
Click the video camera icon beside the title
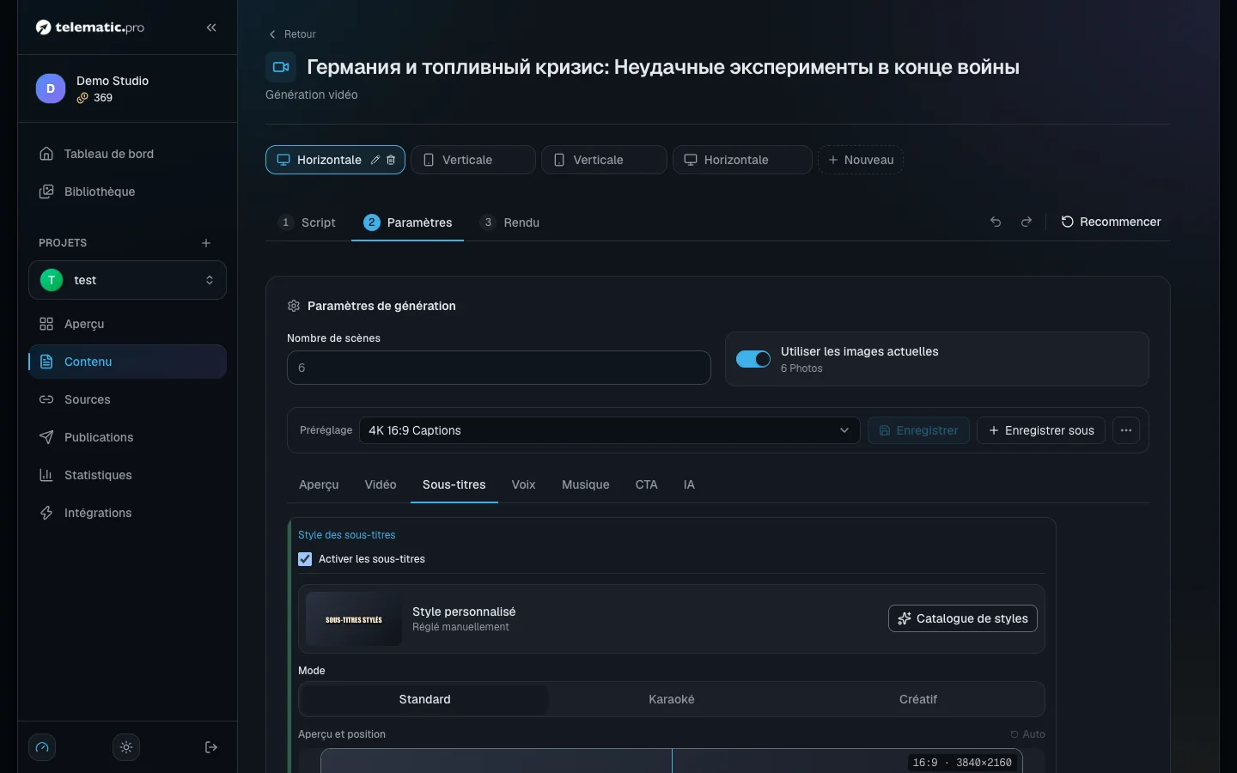pyautogui.click(x=281, y=67)
